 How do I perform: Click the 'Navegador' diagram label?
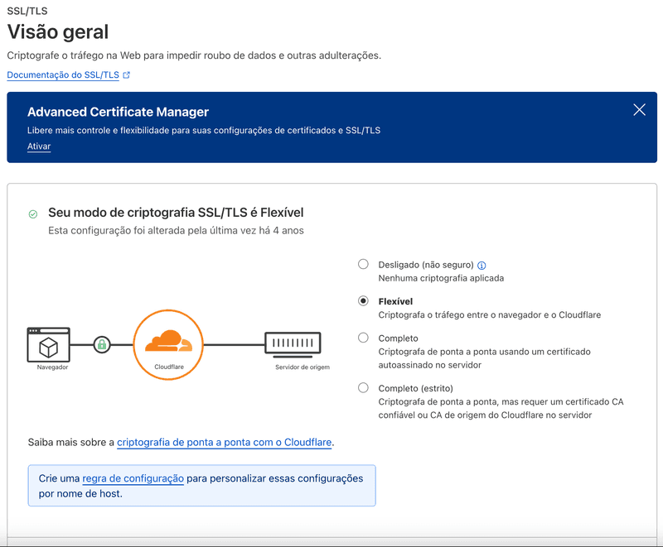tap(52, 367)
